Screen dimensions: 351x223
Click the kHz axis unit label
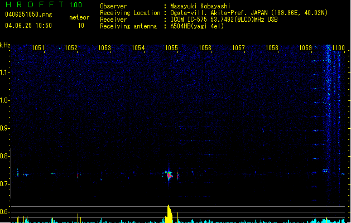coord(5,45)
